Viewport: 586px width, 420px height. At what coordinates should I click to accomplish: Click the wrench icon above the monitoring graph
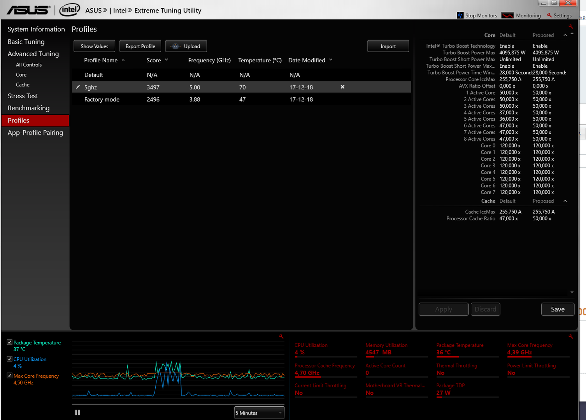(x=281, y=337)
